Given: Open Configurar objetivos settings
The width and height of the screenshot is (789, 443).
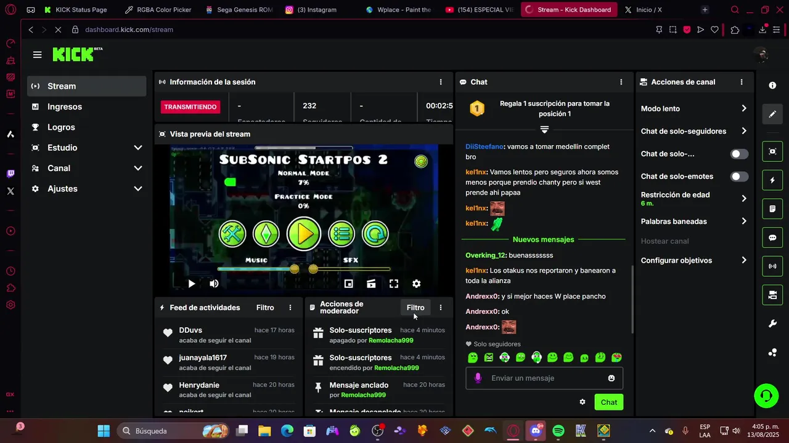Looking at the screenshot, I should pos(694,260).
